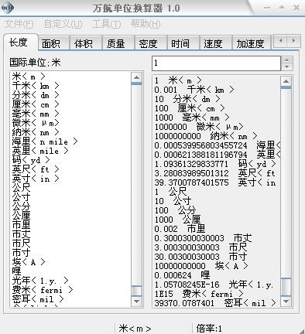Select 光年< l.y. > in unit list
The width and height of the screenshot is (305, 334).
pyautogui.click(x=40, y=281)
